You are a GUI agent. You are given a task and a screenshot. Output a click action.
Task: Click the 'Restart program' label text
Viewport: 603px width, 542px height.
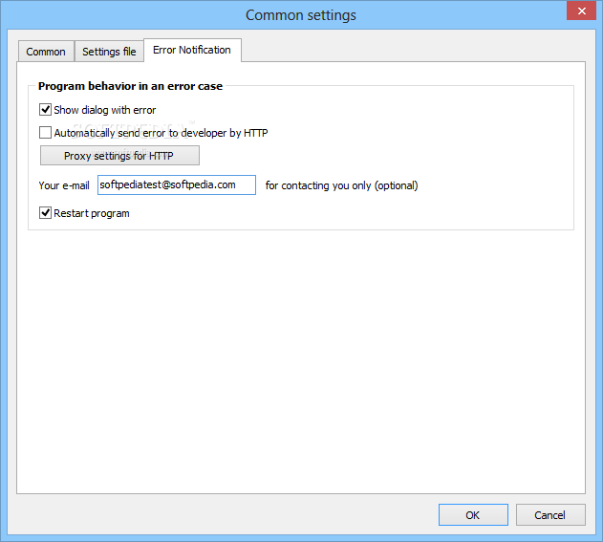[92, 213]
